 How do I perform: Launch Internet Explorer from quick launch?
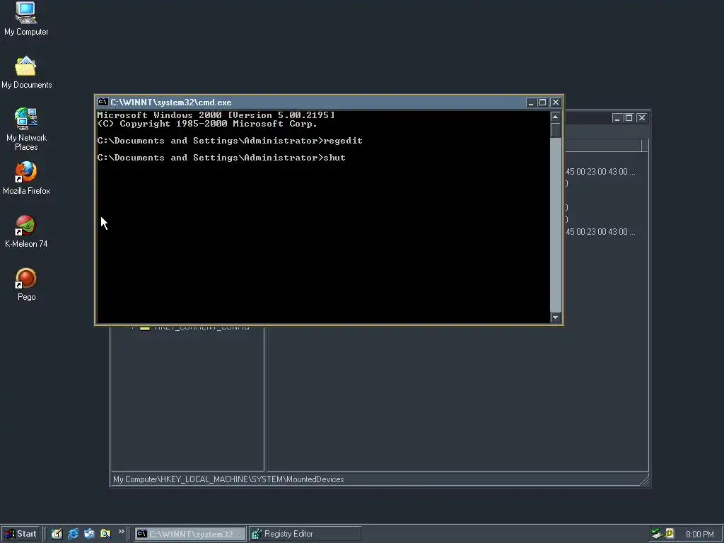pyautogui.click(x=73, y=534)
